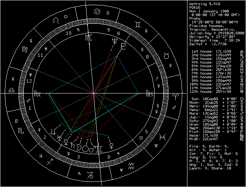
Task: Select the Pluto glyph inside the chart wheel
Action: tap(123, 46)
